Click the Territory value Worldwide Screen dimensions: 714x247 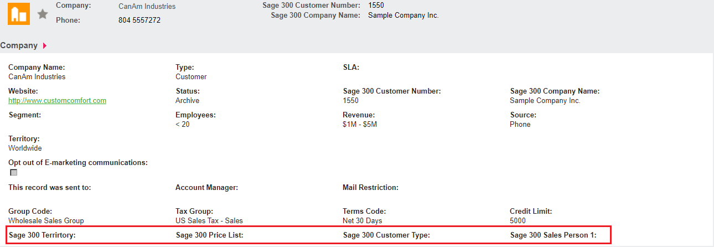(25, 148)
